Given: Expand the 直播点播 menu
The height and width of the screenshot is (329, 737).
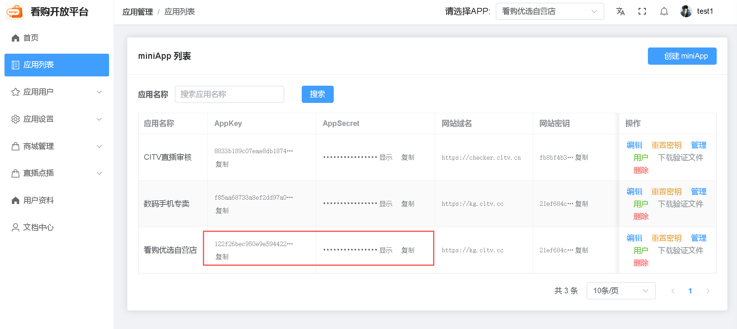Looking at the screenshot, I should [x=57, y=173].
